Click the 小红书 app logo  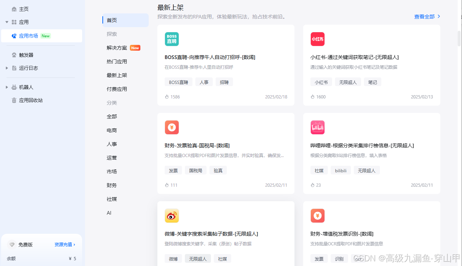[x=318, y=39]
